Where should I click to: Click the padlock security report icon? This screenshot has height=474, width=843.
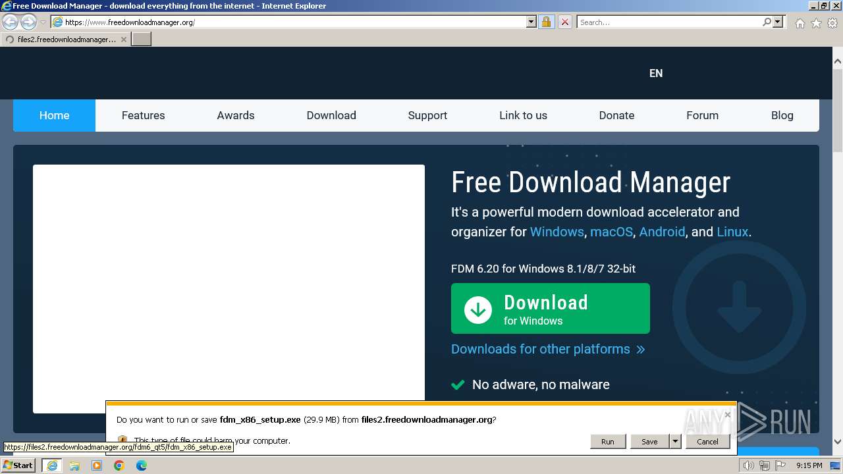[546, 22]
